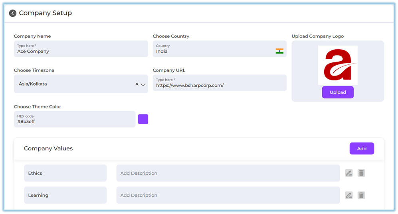This screenshot has height=214, width=398.
Task: Click the India flag icon
Action: (279, 51)
